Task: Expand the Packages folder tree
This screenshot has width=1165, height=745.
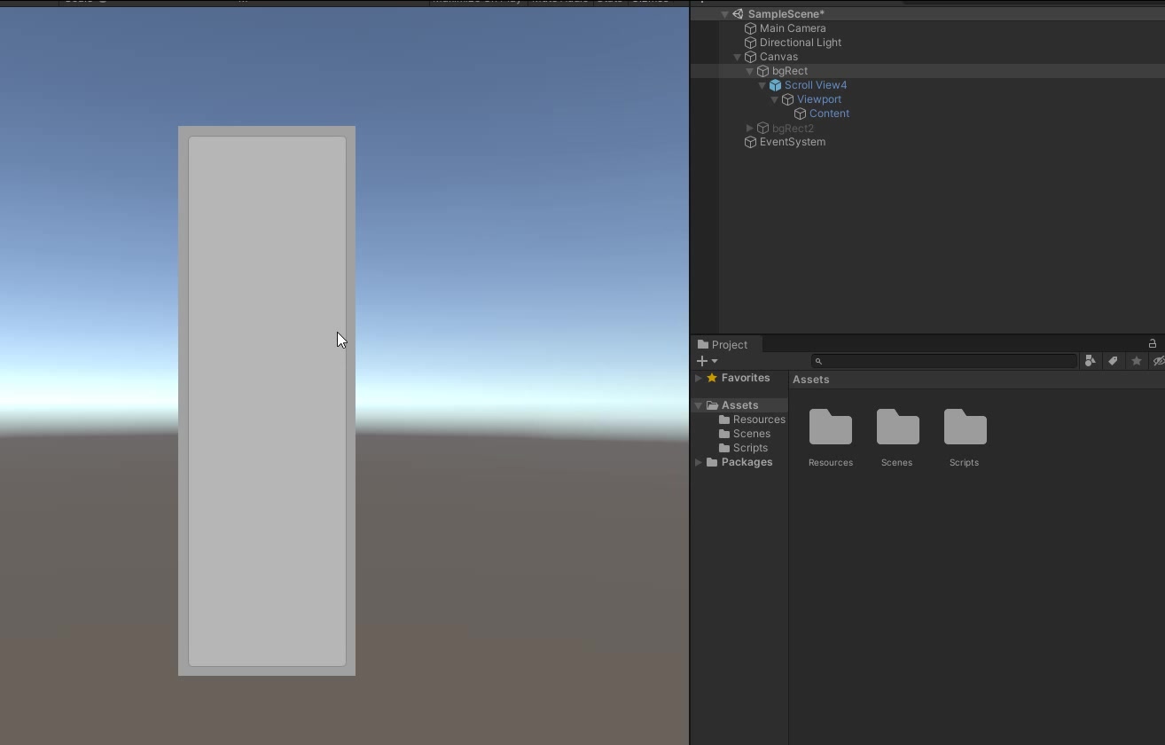Action: (699, 462)
